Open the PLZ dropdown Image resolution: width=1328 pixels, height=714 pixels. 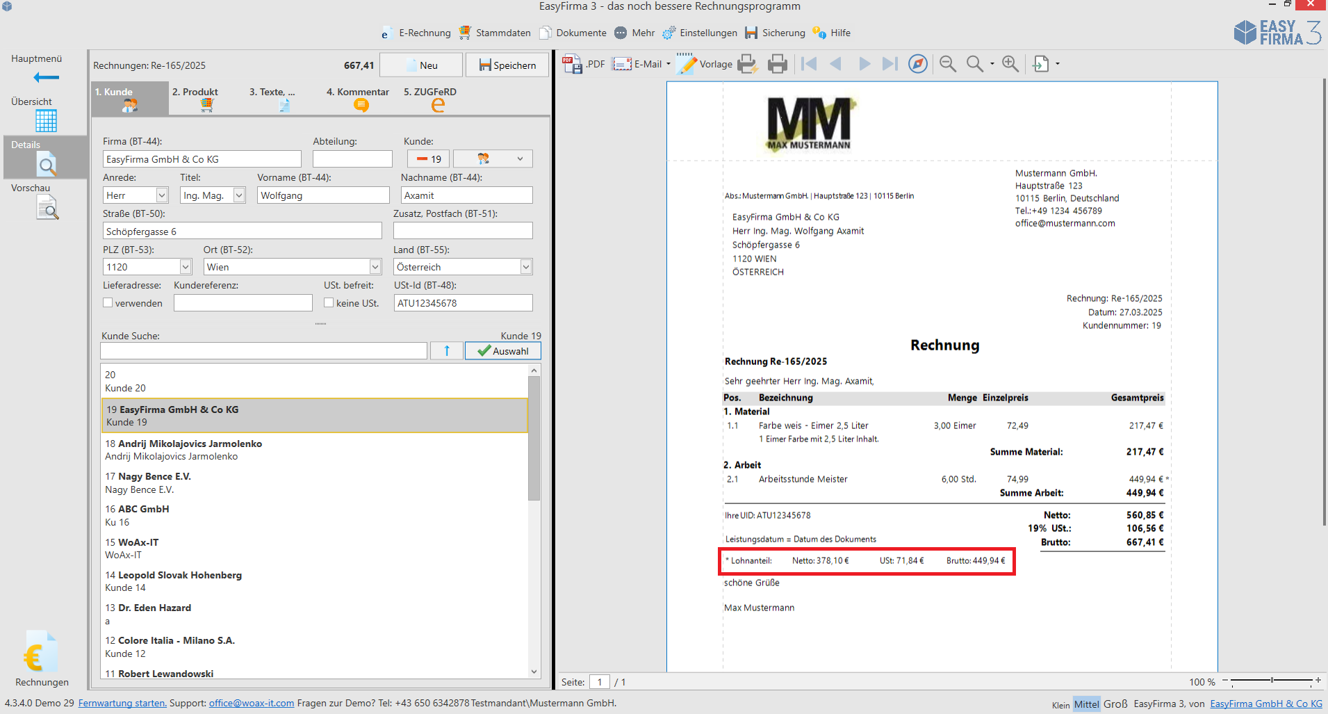[186, 267]
